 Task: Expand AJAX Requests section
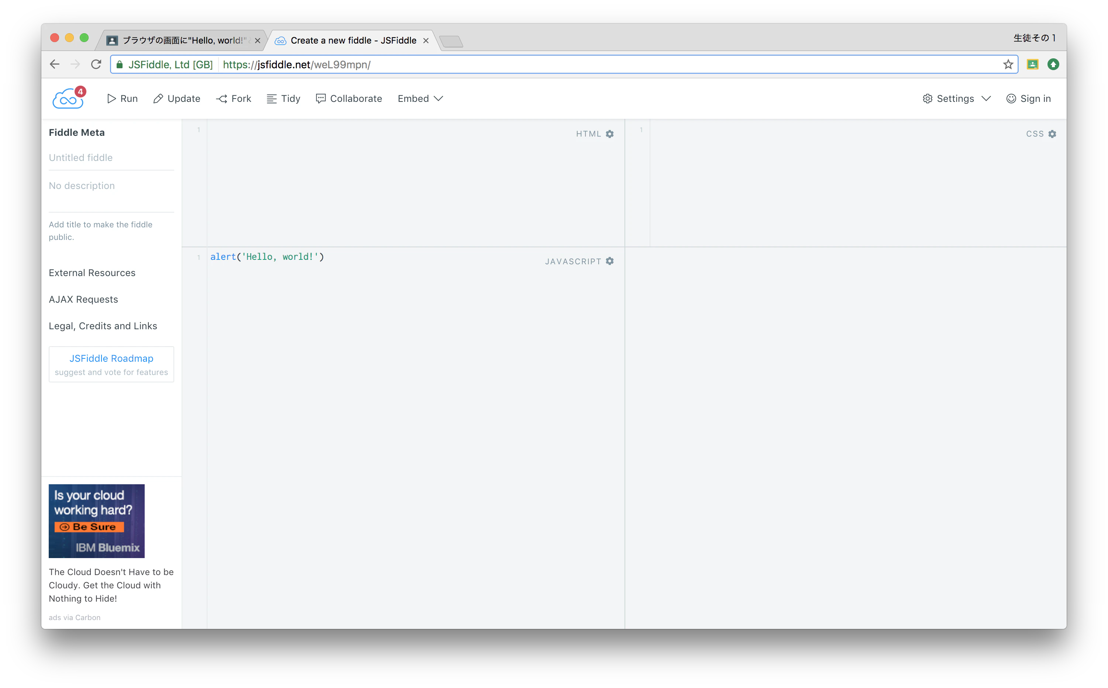click(83, 299)
